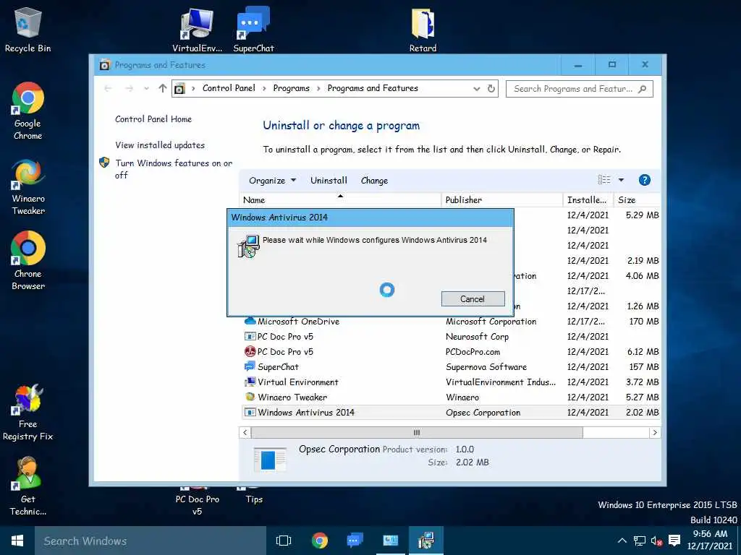
Task: Select the SuperChat program entry
Action: coord(451,366)
